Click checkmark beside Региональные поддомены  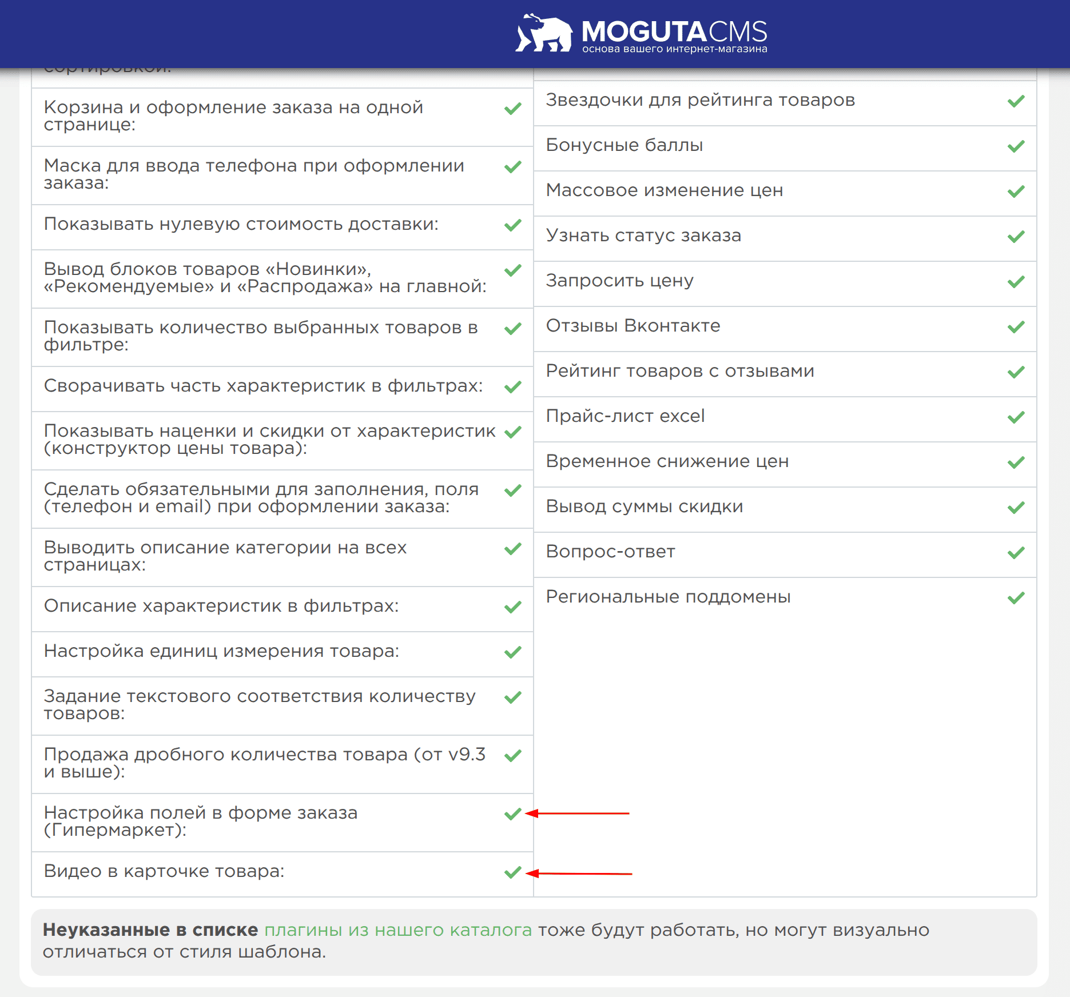coord(1016,598)
